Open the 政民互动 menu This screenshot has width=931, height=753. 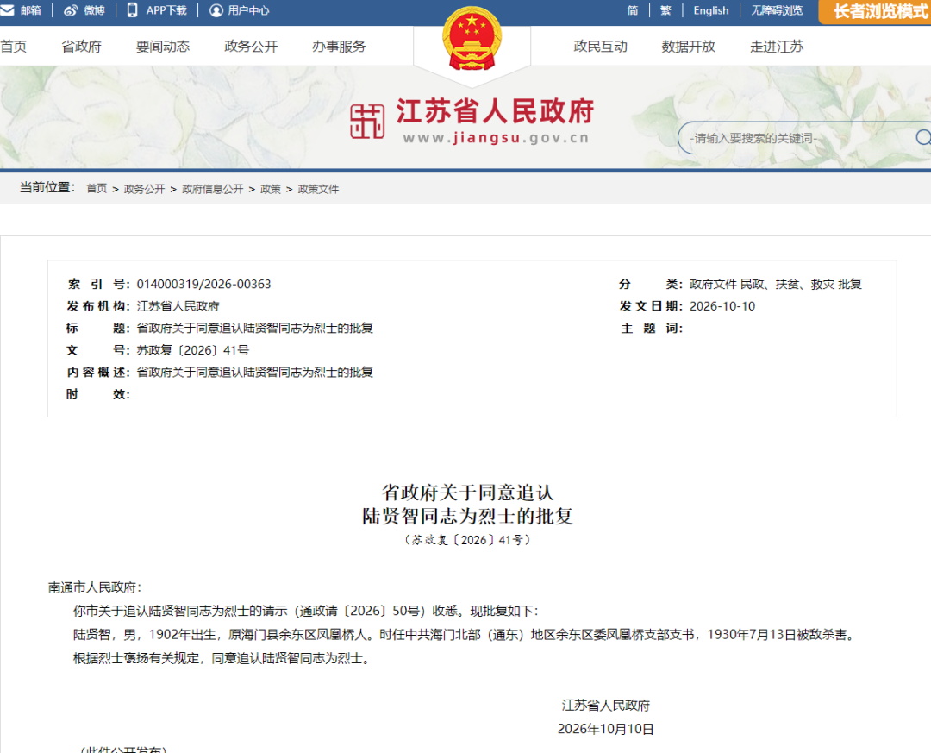click(x=600, y=47)
